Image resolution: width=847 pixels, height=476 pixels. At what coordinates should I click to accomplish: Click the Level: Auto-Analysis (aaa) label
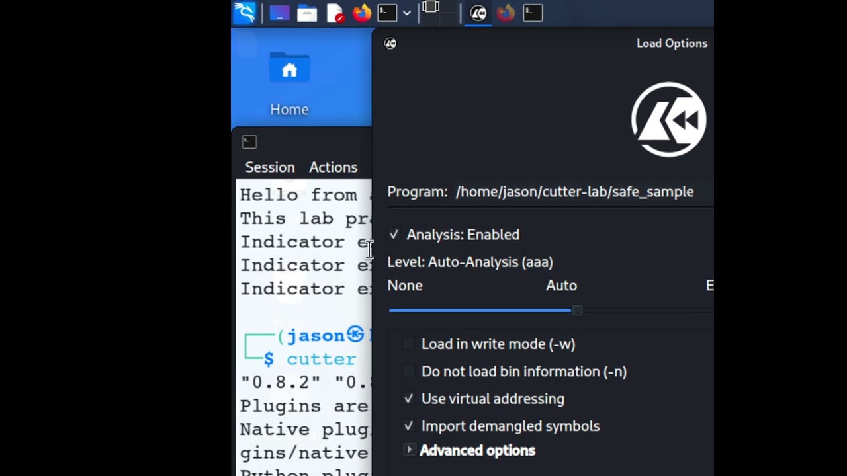coord(470,262)
